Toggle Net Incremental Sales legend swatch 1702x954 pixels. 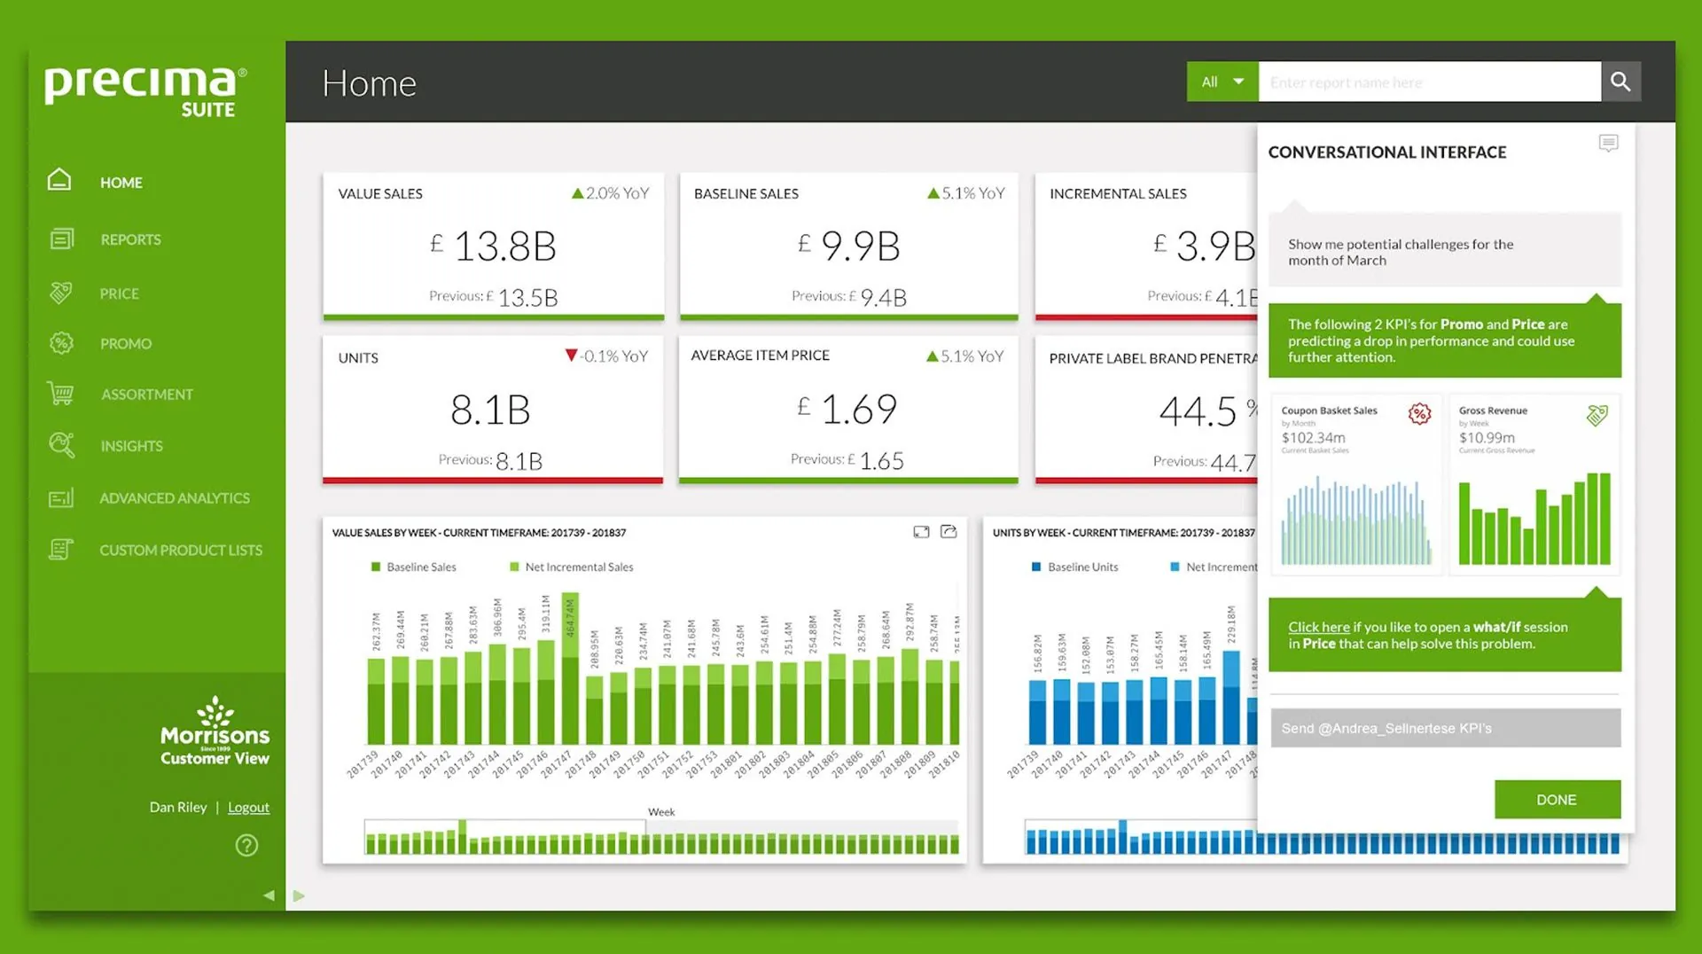coord(514,567)
